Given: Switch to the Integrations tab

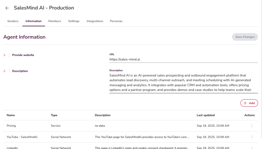Looking at the screenshot, I should point(95,21).
